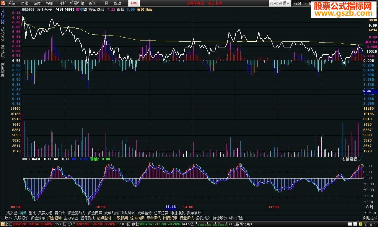Image resolution: width=378 pixels, height=227 pixels.
Task: Open the 行业资讯 tab
Action: pyautogui.click(x=187, y=218)
